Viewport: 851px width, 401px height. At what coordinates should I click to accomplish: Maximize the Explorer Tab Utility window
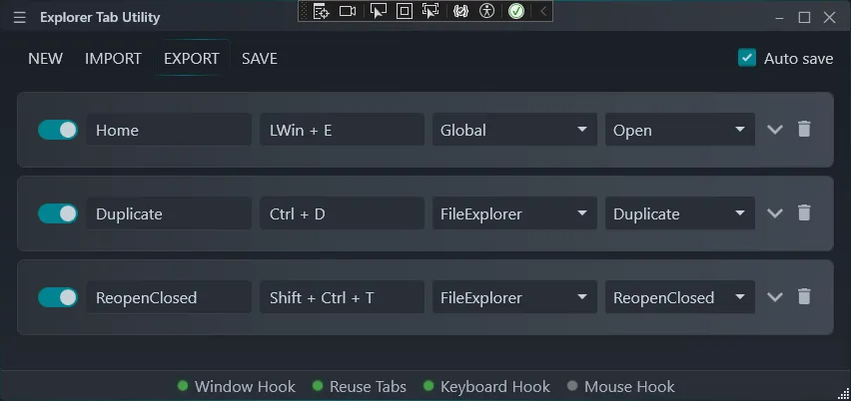click(804, 18)
